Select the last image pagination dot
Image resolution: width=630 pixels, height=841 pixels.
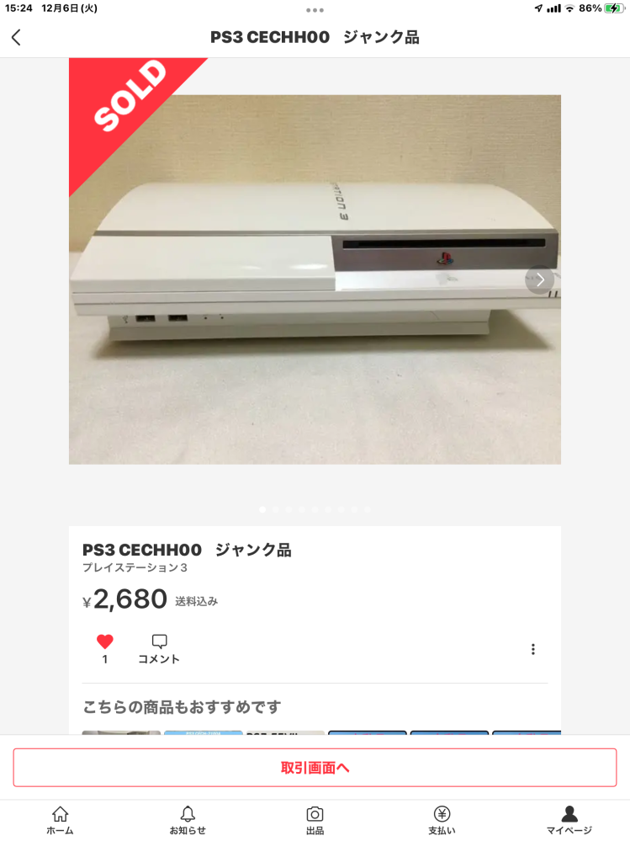pos(368,509)
